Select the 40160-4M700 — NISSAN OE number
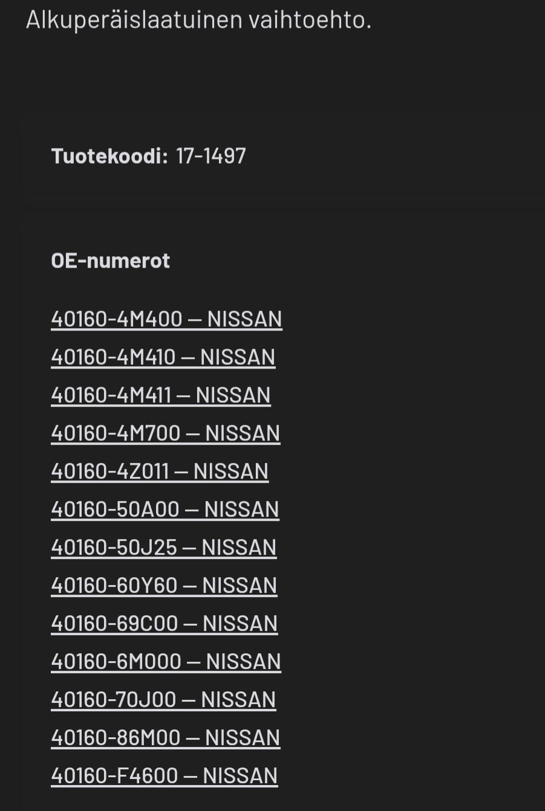This screenshot has height=811, width=545. coord(166,433)
